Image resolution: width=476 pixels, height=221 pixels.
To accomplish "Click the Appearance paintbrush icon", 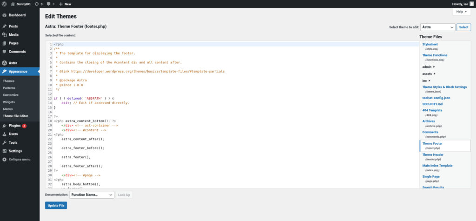I will pyautogui.click(x=5, y=72).
